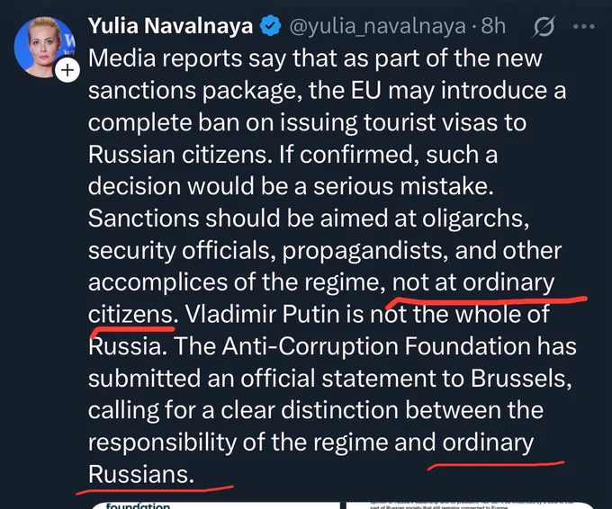Viewport: 612px width, 509px height.
Task: Click the first line starting "Media reports say"
Action: [x=315, y=58]
